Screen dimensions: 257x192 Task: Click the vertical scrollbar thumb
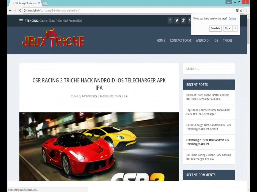pyautogui.click(x=248, y=31)
